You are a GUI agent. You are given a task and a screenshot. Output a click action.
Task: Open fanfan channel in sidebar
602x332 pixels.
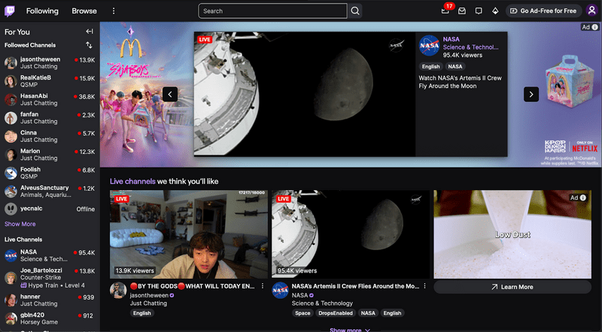coord(50,118)
